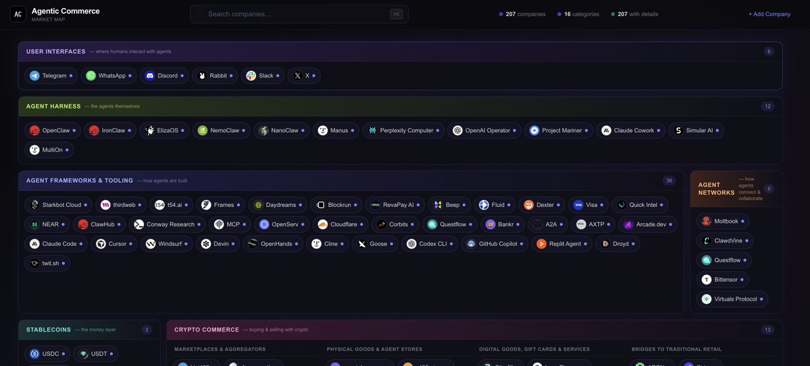Open the NanoClaw chip
Image resolution: width=810 pixels, height=366 pixels.
point(282,130)
